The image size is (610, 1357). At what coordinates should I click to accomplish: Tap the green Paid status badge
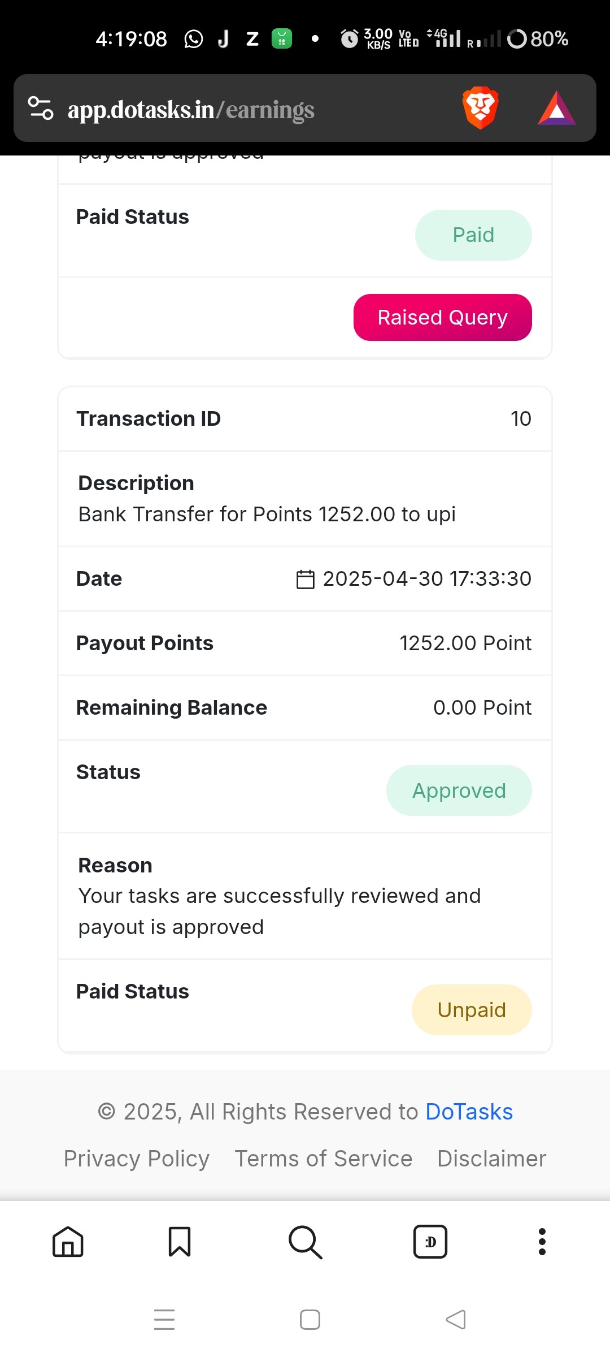473,235
